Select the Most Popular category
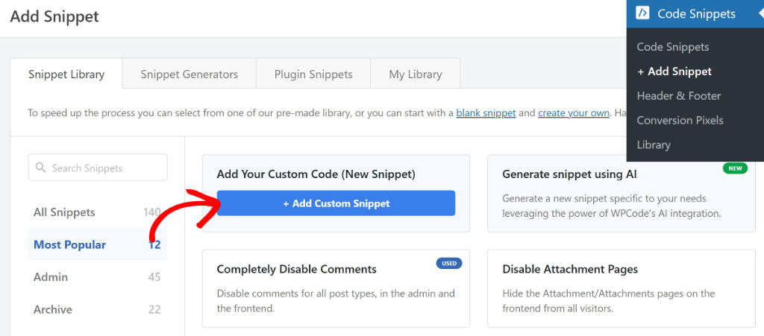This screenshot has width=764, height=336. point(97,244)
